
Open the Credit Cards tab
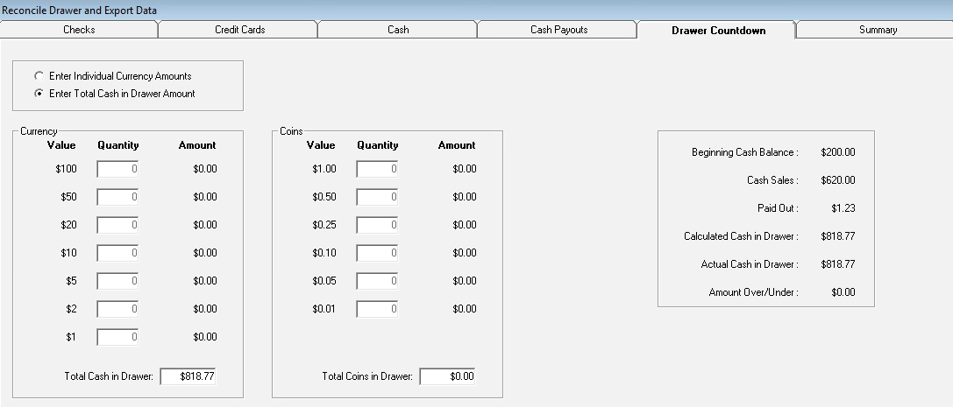pos(239,30)
